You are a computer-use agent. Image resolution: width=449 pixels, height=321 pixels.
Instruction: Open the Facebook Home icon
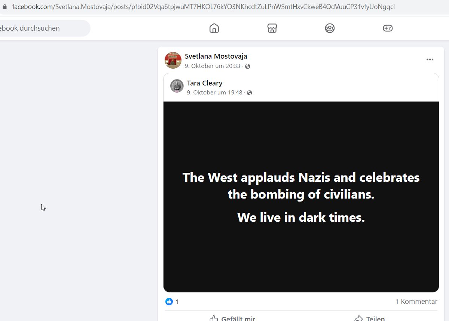(214, 28)
